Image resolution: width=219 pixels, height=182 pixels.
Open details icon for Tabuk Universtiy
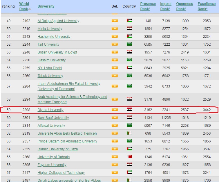[115, 76]
